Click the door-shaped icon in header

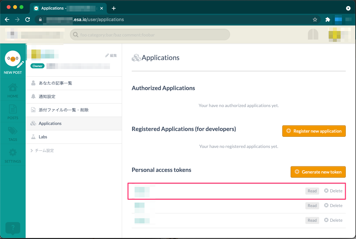pos(313,35)
